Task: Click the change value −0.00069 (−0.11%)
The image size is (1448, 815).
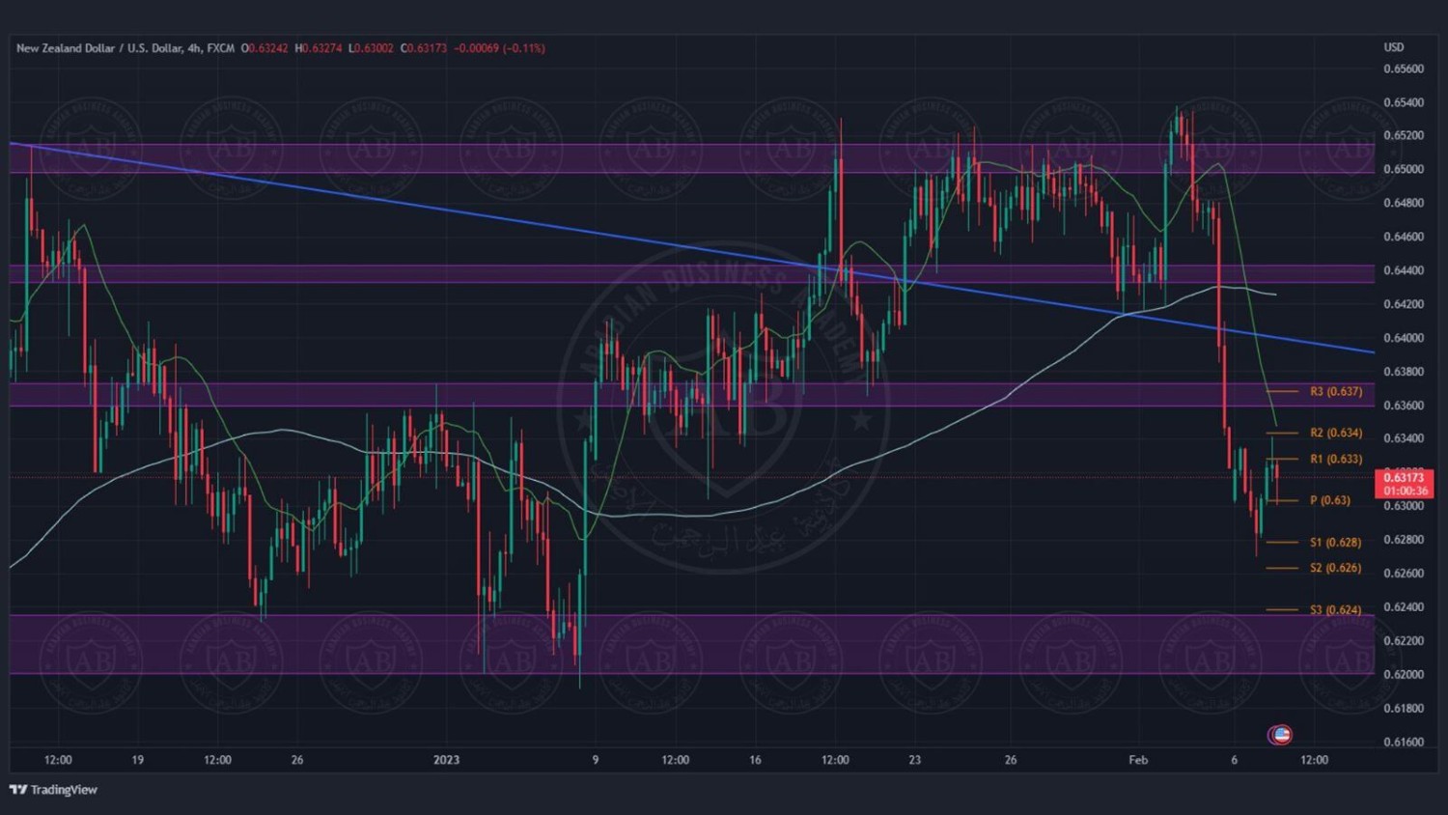Action: pyautogui.click(x=499, y=48)
